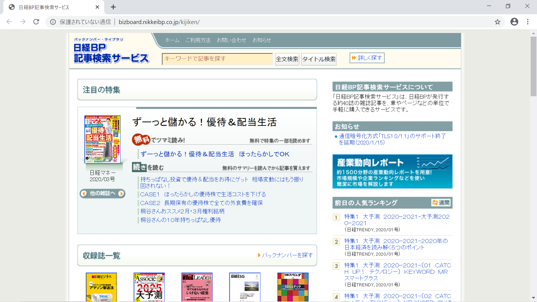537x302 pixels.
Task: Click the vertical scrollbar thumb
Action: click(533, 66)
